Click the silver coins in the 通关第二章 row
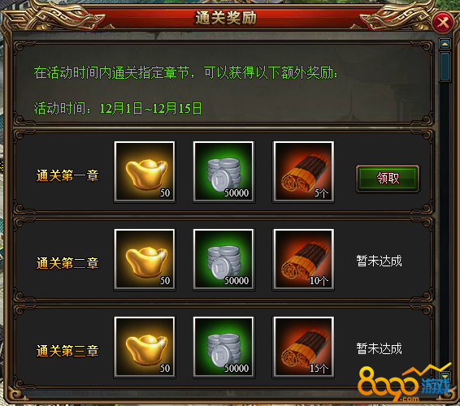 pos(223,259)
